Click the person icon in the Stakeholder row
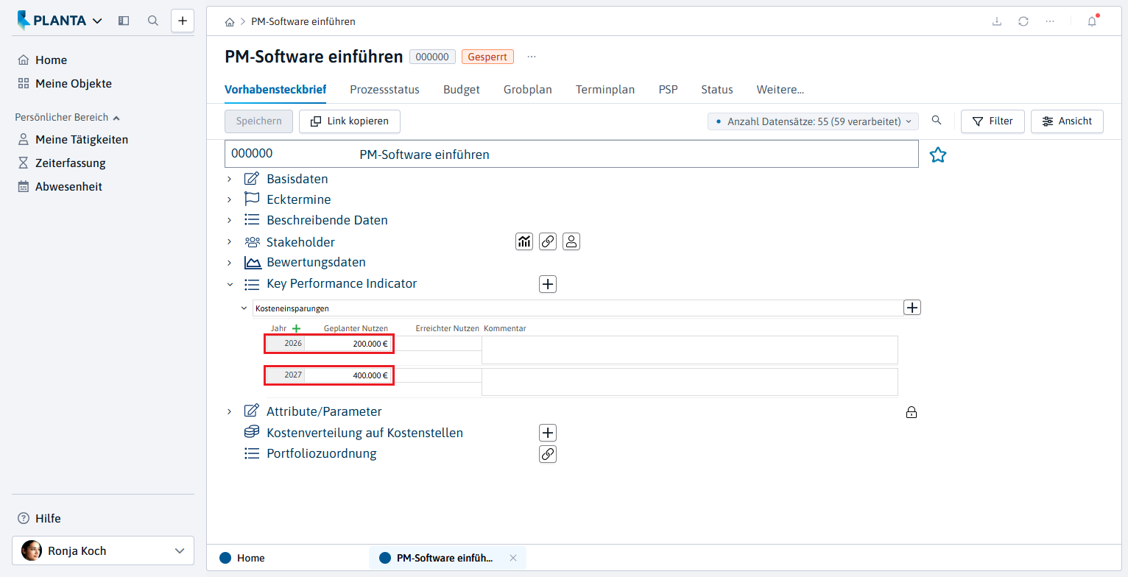Image resolution: width=1128 pixels, height=577 pixels. tap(571, 241)
